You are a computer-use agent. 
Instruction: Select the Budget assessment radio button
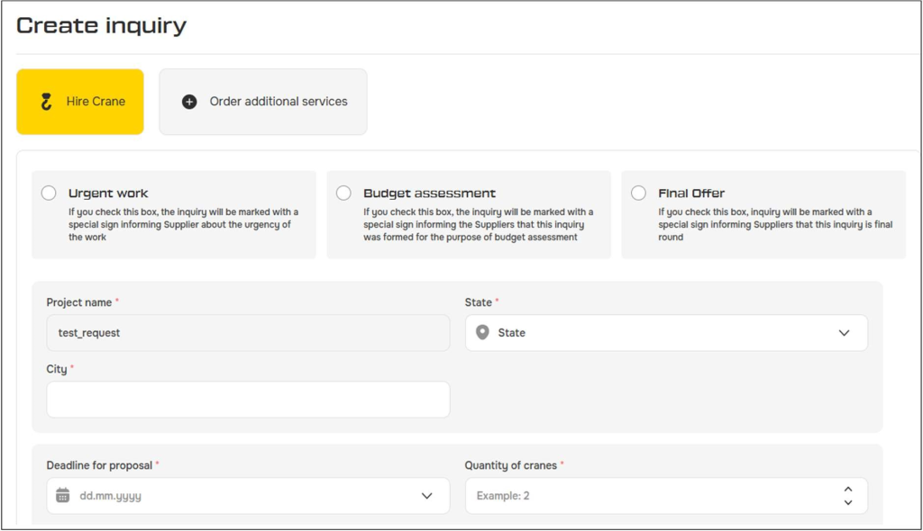343,193
